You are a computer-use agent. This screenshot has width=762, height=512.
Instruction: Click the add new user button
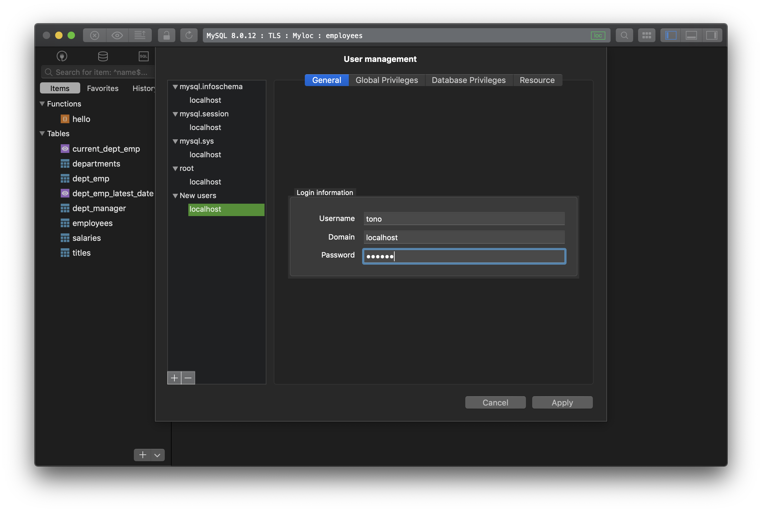coord(174,377)
